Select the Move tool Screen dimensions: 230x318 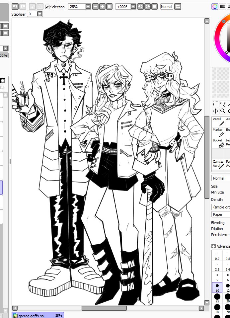click(x=216, y=111)
